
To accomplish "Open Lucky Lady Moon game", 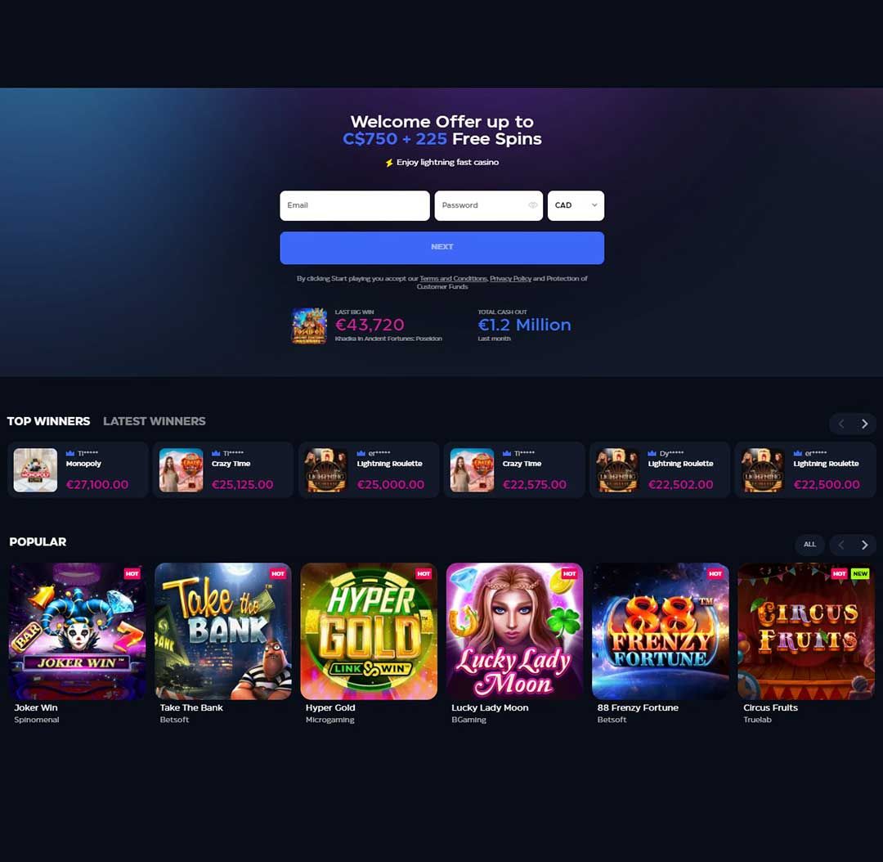I will (515, 631).
